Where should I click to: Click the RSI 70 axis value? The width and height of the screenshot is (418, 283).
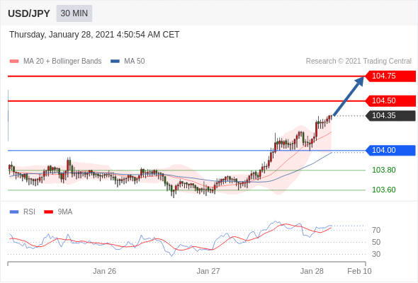[376, 230]
